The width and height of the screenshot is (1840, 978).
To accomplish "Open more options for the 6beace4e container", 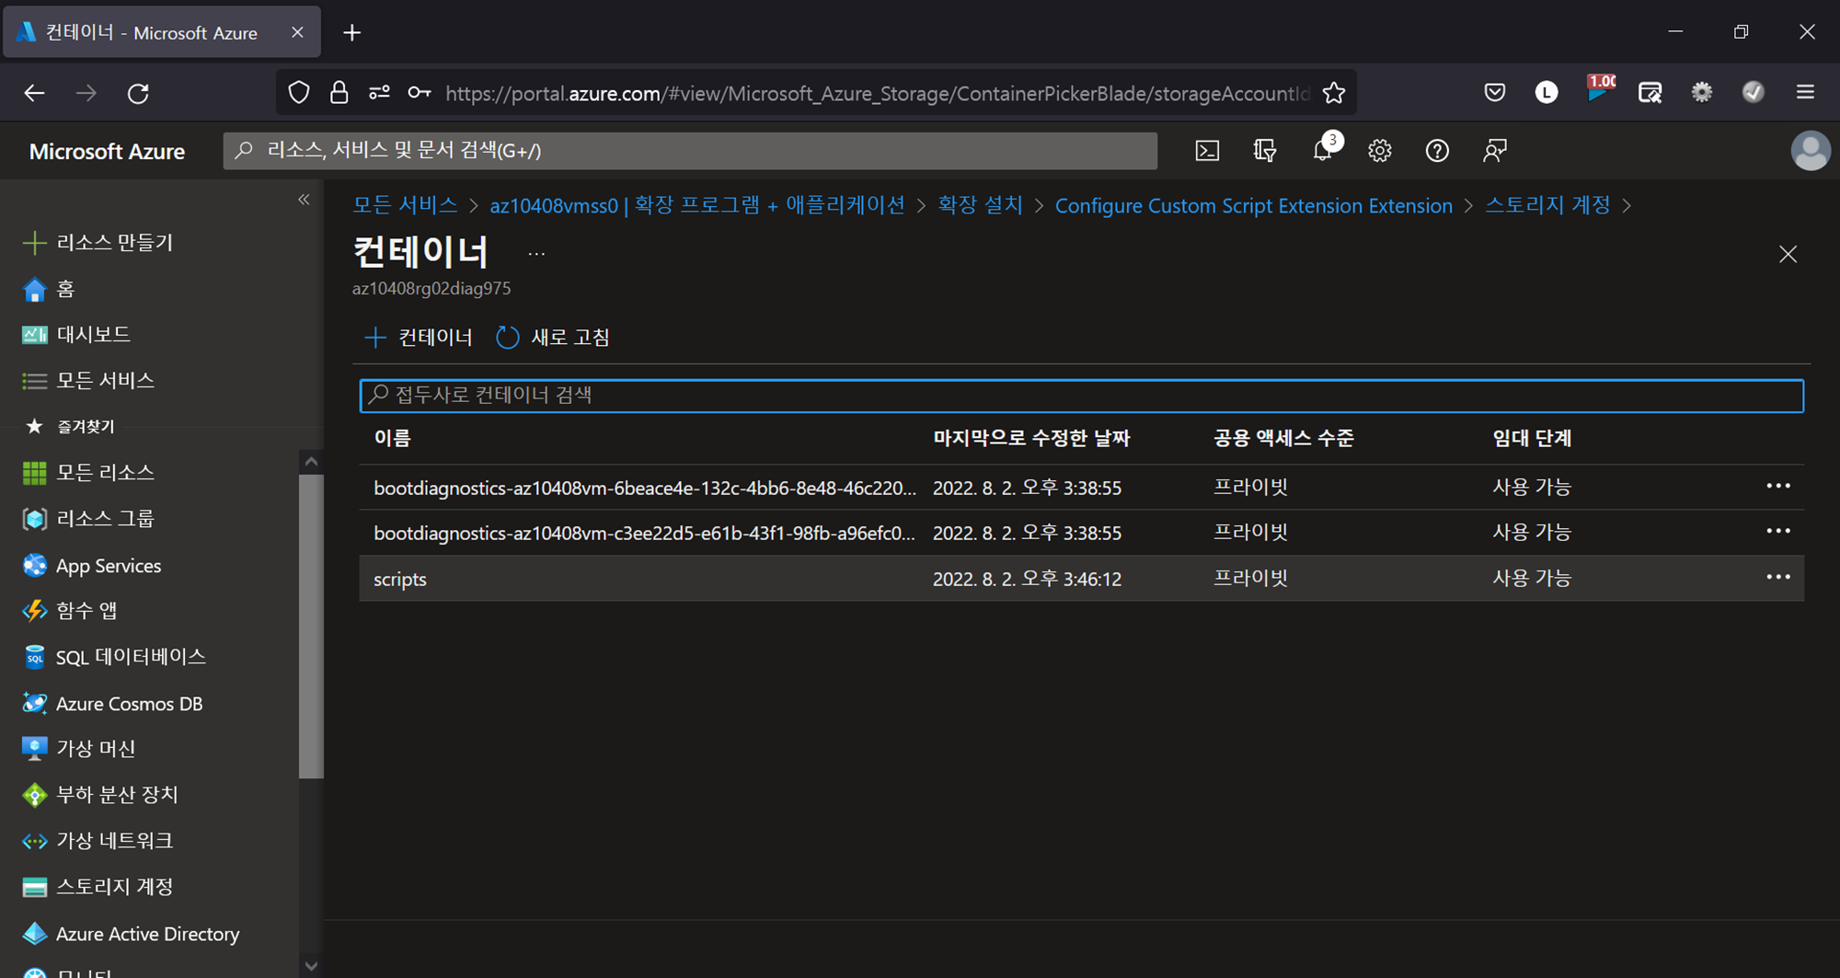I will tap(1778, 486).
